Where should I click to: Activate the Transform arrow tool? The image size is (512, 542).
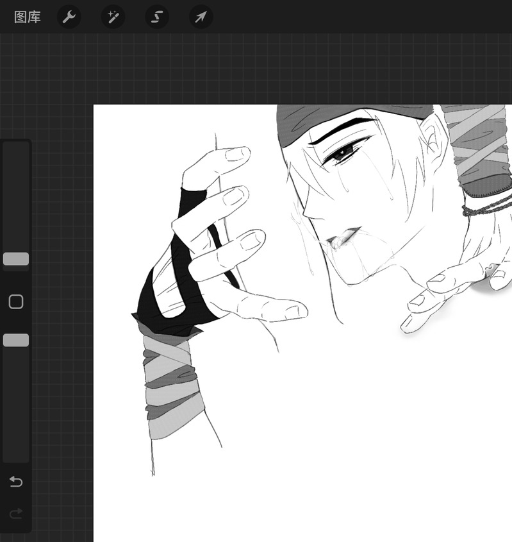coord(201,17)
